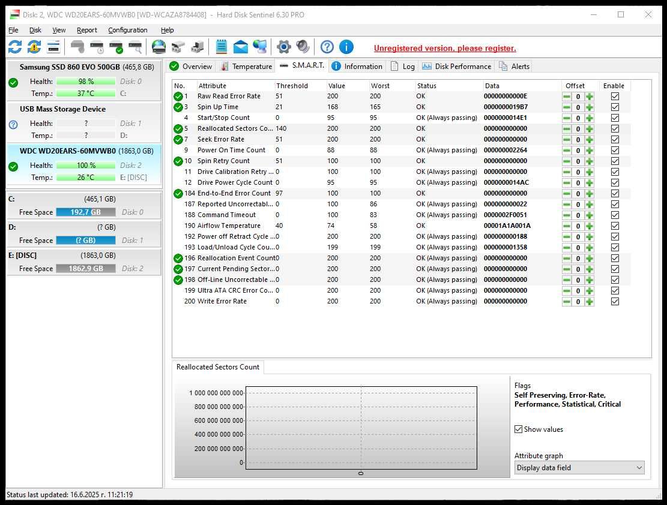Toggle Enable checkbox for Ultra ATA CRC Error

tap(615, 291)
